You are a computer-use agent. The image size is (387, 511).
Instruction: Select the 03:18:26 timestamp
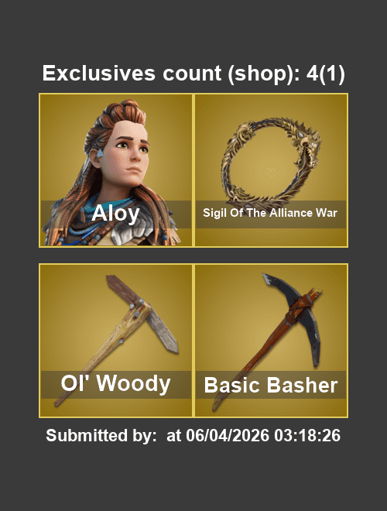[x=307, y=435]
